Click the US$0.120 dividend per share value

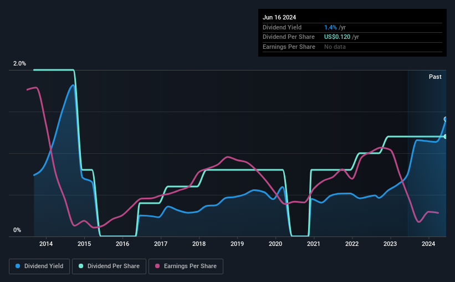click(337, 37)
